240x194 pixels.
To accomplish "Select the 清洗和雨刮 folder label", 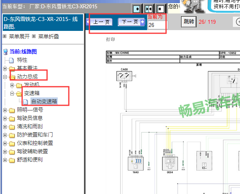I will click(30, 126).
